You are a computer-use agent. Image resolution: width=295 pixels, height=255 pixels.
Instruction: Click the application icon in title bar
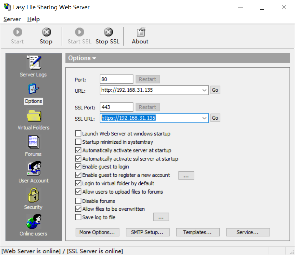(8, 7)
